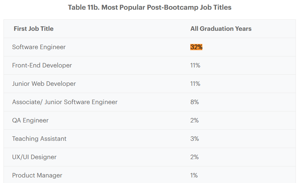Click the 8% percentage value

[194, 102]
